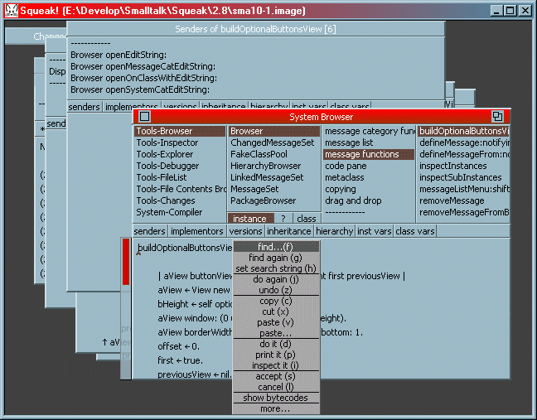The height and width of the screenshot is (420, 537).
Task: Click hierarchy button in System Browser
Action: 334,231
